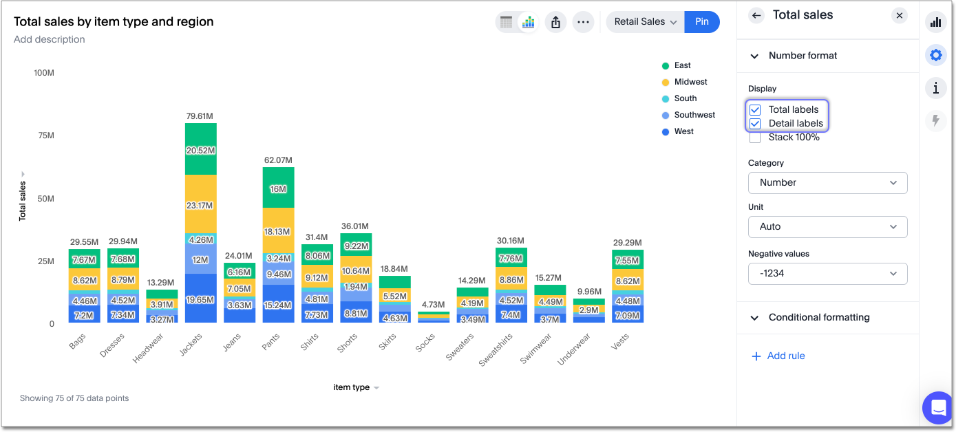The image size is (956, 432).
Task: Click the Add rule link
Action: pos(778,356)
